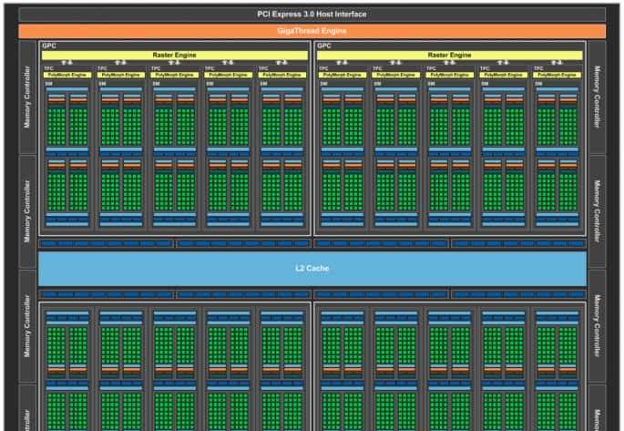Viewport: 624px width, 431px height.
Task: Click first PolyMorph Engine block in right GPC
Action: (x=343, y=74)
